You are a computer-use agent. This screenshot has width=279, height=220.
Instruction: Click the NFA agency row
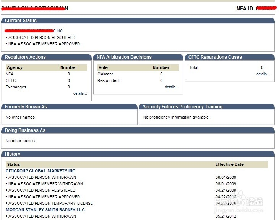[46, 74]
